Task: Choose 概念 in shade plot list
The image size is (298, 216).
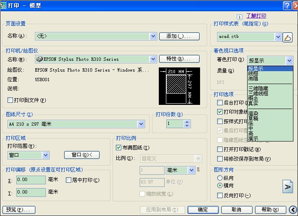Action: (x=270, y=98)
